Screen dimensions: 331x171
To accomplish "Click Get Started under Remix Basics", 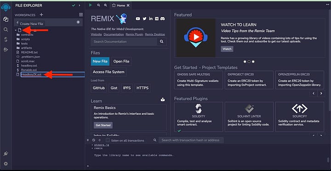I will (x=103, y=125).
